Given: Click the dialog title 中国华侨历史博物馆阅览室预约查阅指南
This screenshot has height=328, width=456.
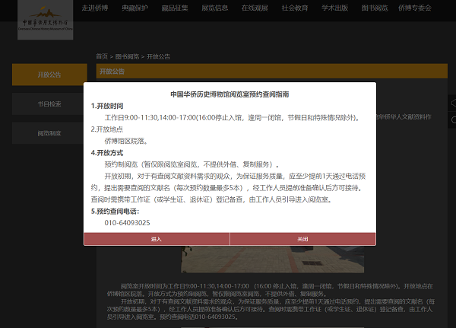Looking at the screenshot, I should (230, 94).
